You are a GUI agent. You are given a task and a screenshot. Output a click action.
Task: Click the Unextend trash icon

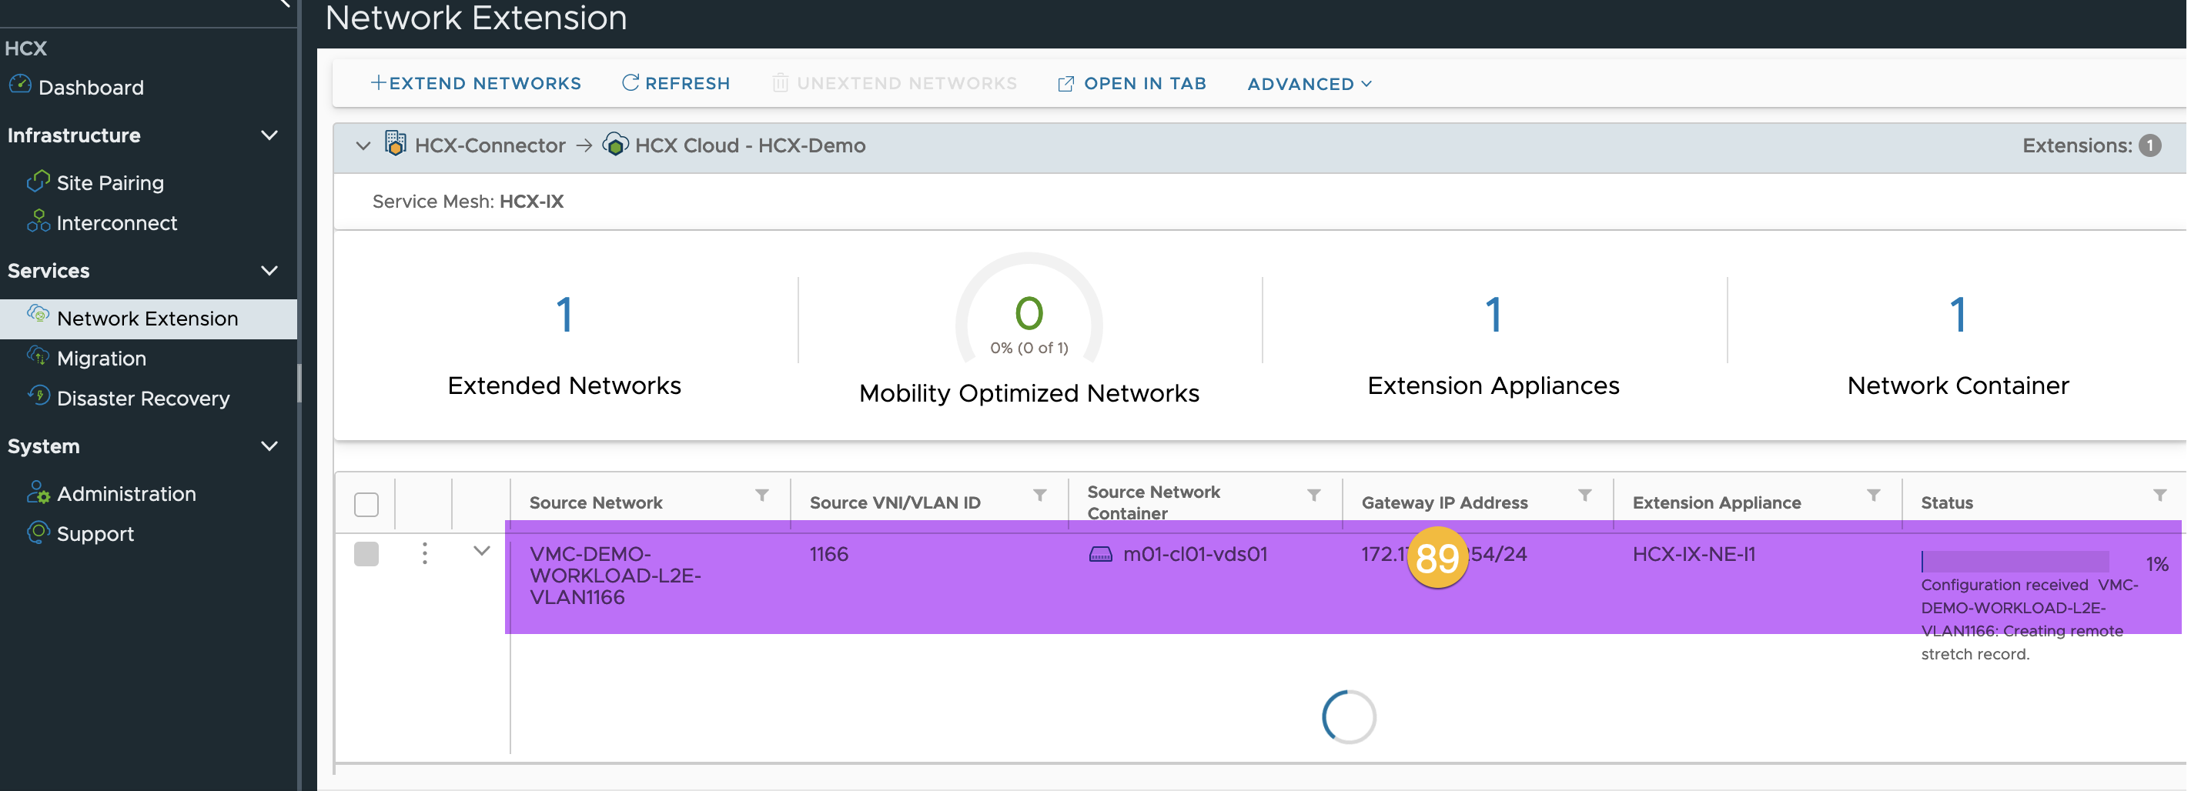[x=780, y=83]
